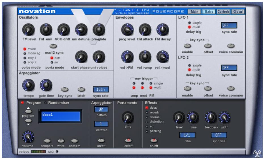Viewport: 263px width, 159px height.
Task: Click the confirm button
Action: [x=75, y=141]
